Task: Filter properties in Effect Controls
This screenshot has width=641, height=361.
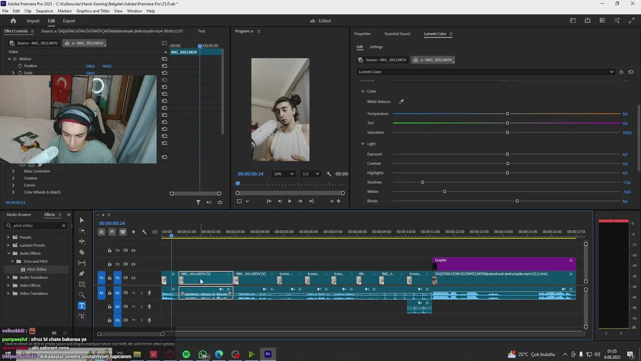Action: (x=198, y=202)
